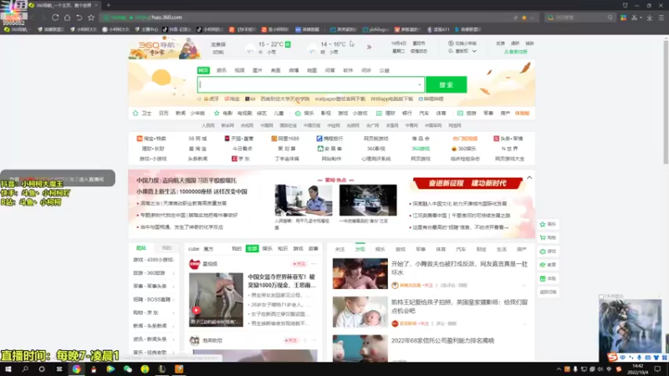This screenshot has height=376, width=669.
Task: Expand the 旅游·360旅游 sidebar row arrow
Action: click(x=173, y=273)
